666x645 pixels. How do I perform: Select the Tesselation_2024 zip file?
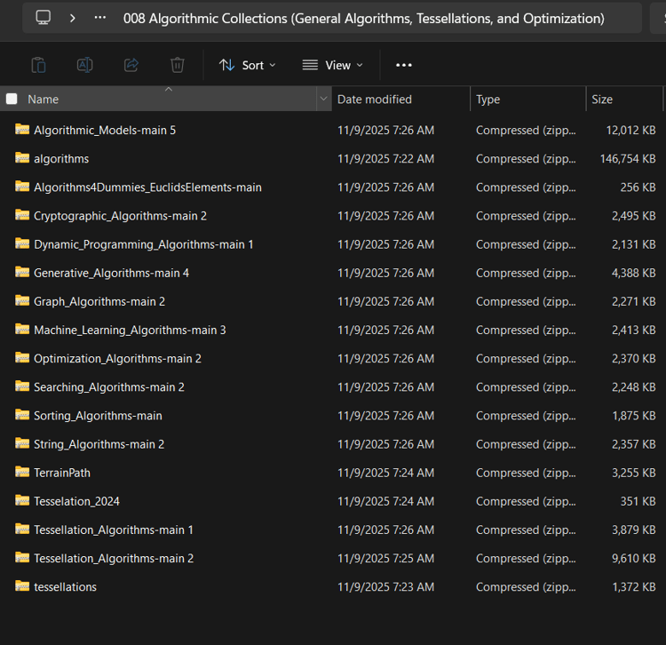tap(76, 501)
